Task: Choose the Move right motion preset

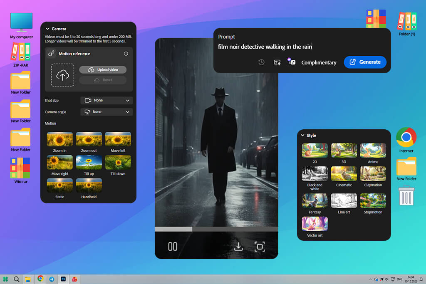Action: (60, 162)
